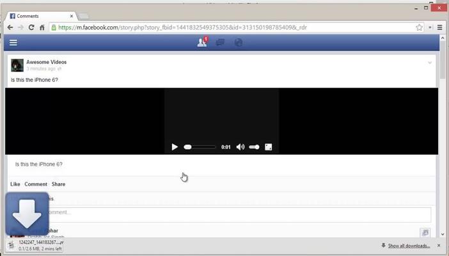The width and height of the screenshot is (449, 256).
Task: Click the Share link on the post
Action: point(58,184)
